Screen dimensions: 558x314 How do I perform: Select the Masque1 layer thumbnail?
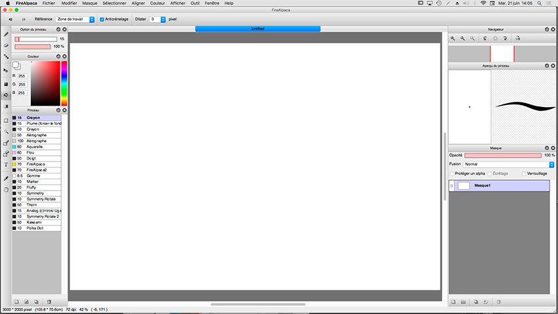pyautogui.click(x=463, y=186)
